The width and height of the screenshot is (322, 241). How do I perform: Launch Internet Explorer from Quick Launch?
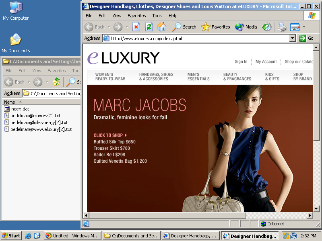click(28, 236)
